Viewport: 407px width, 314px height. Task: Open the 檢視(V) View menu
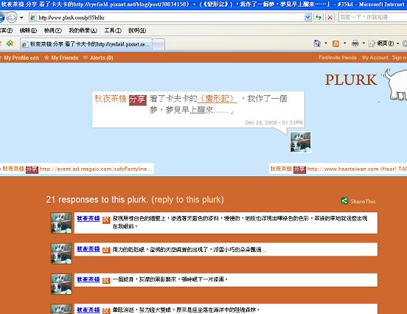pos(52,30)
